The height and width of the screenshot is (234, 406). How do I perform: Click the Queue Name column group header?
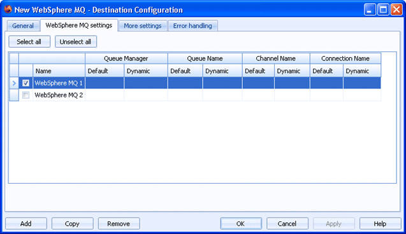[205, 59]
